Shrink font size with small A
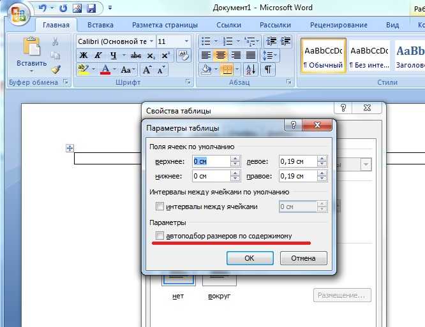 point(161,70)
